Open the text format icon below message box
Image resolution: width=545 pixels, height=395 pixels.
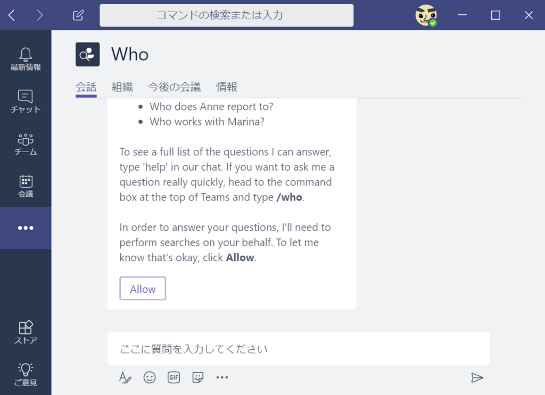125,377
